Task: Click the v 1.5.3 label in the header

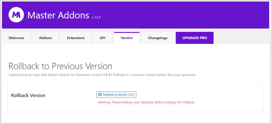Action: pyautogui.click(x=96, y=18)
